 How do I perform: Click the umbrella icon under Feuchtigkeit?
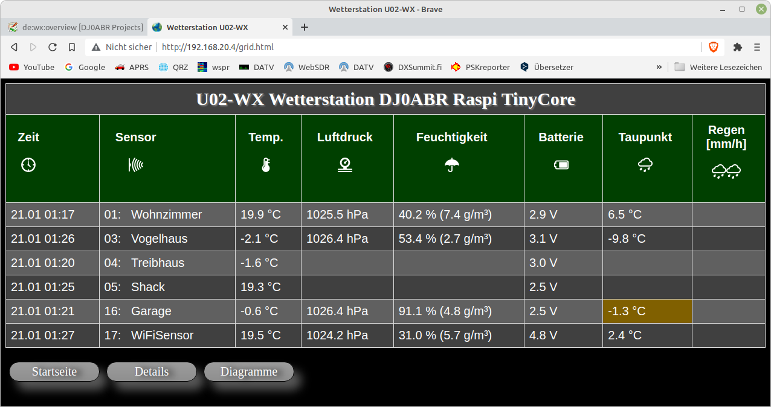point(451,165)
